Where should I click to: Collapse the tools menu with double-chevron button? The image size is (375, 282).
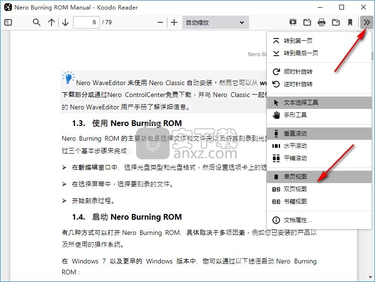click(366, 22)
